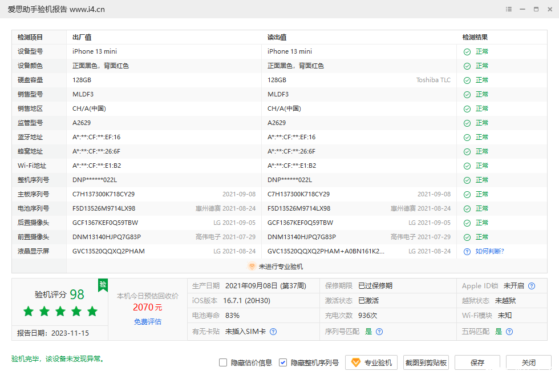The height and width of the screenshot is (379, 559).
Task: Click the green check icon for 前置摄像头 row
Action: pyautogui.click(x=467, y=237)
